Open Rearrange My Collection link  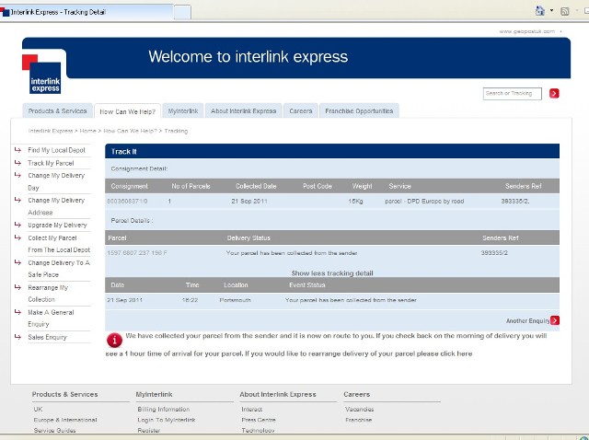click(48, 294)
